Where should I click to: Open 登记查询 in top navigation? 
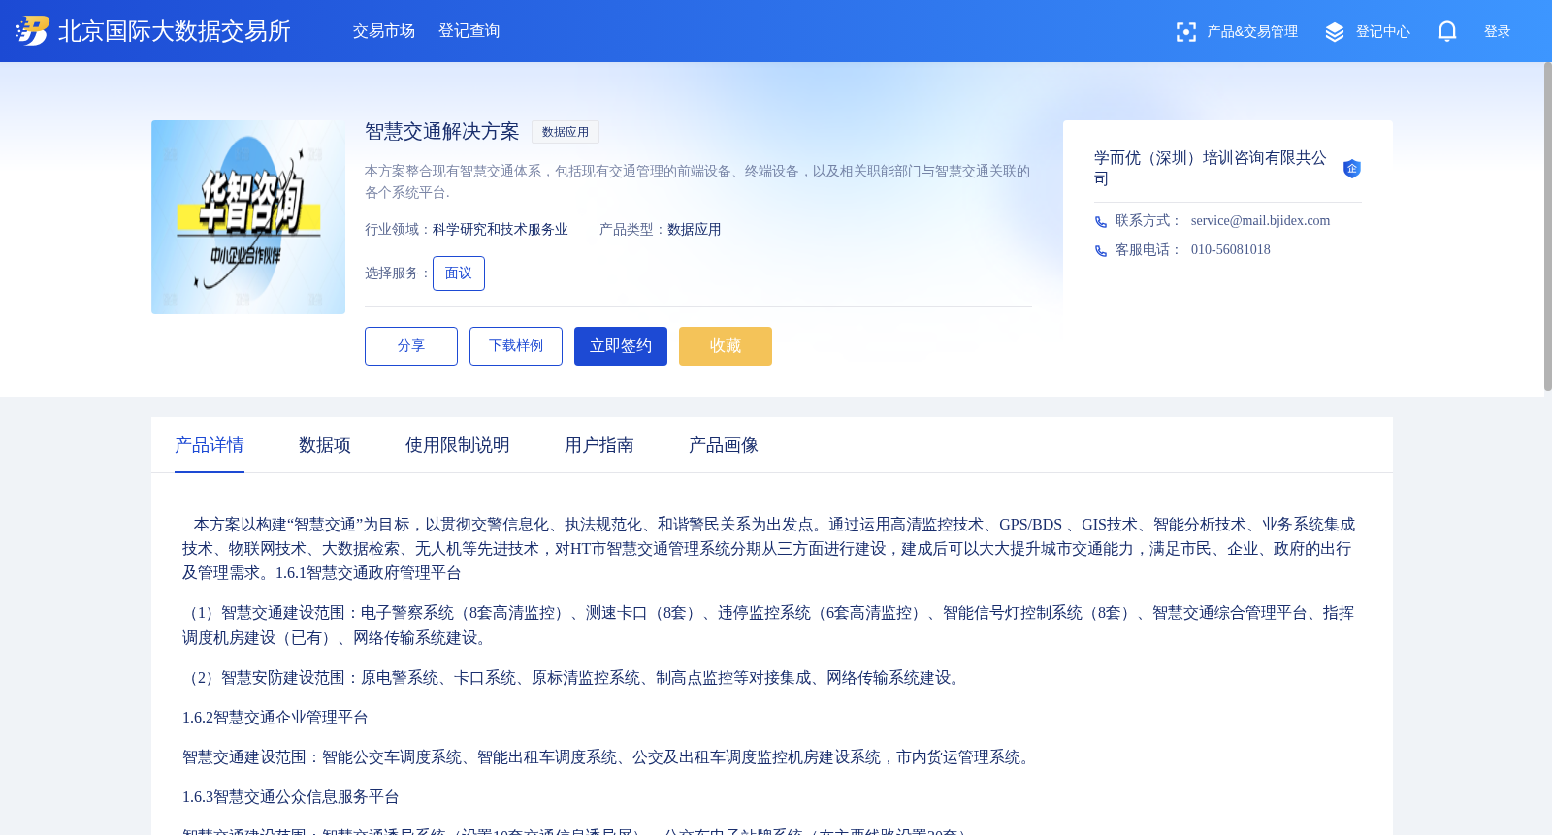coord(469,31)
